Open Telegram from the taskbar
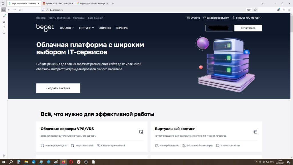Screen dimensions: 293x165 [49, 162]
